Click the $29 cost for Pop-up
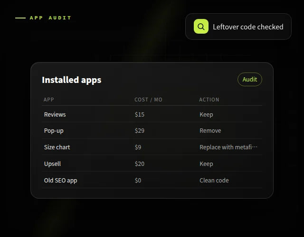Viewport: 304px width, 237px height. pyautogui.click(x=140, y=131)
